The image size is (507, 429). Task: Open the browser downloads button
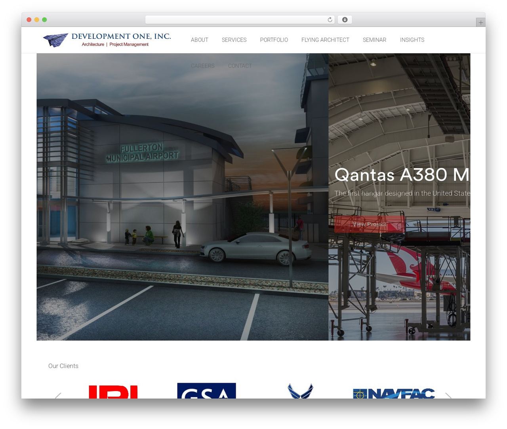pos(345,20)
